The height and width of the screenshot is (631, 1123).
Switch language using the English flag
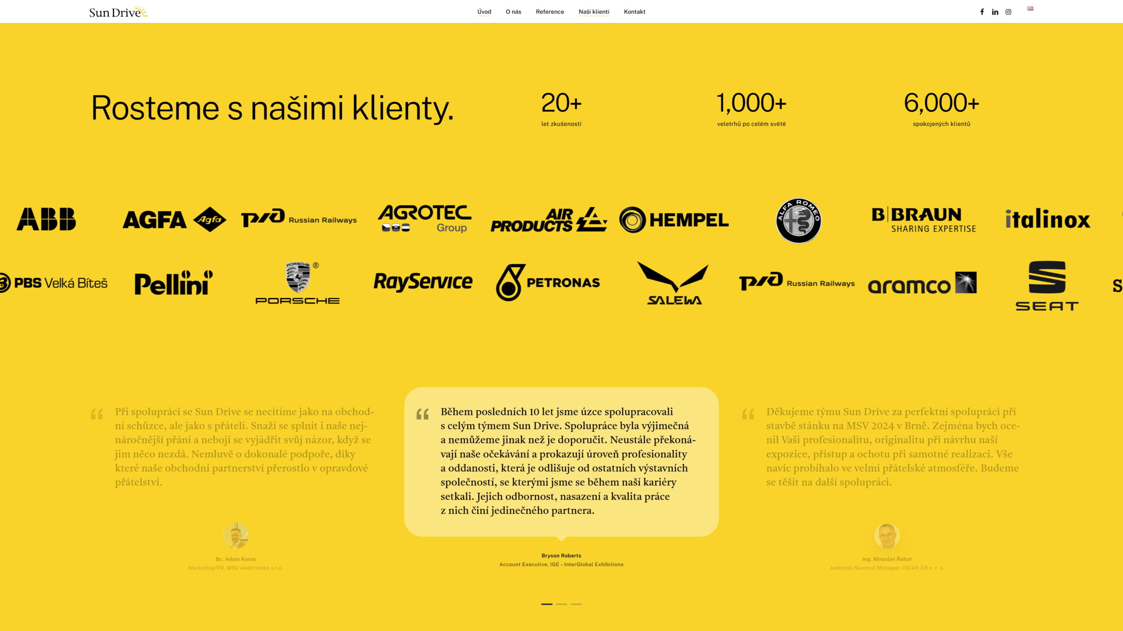tap(1030, 8)
